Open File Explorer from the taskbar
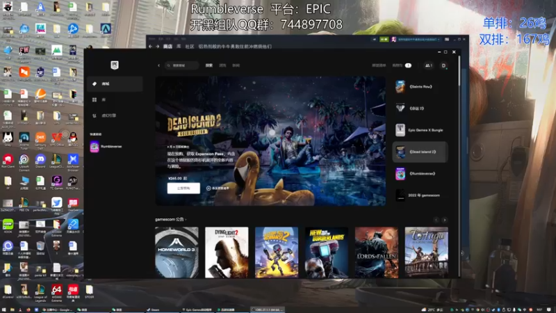This screenshot has width=556, height=313. (x=13, y=310)
